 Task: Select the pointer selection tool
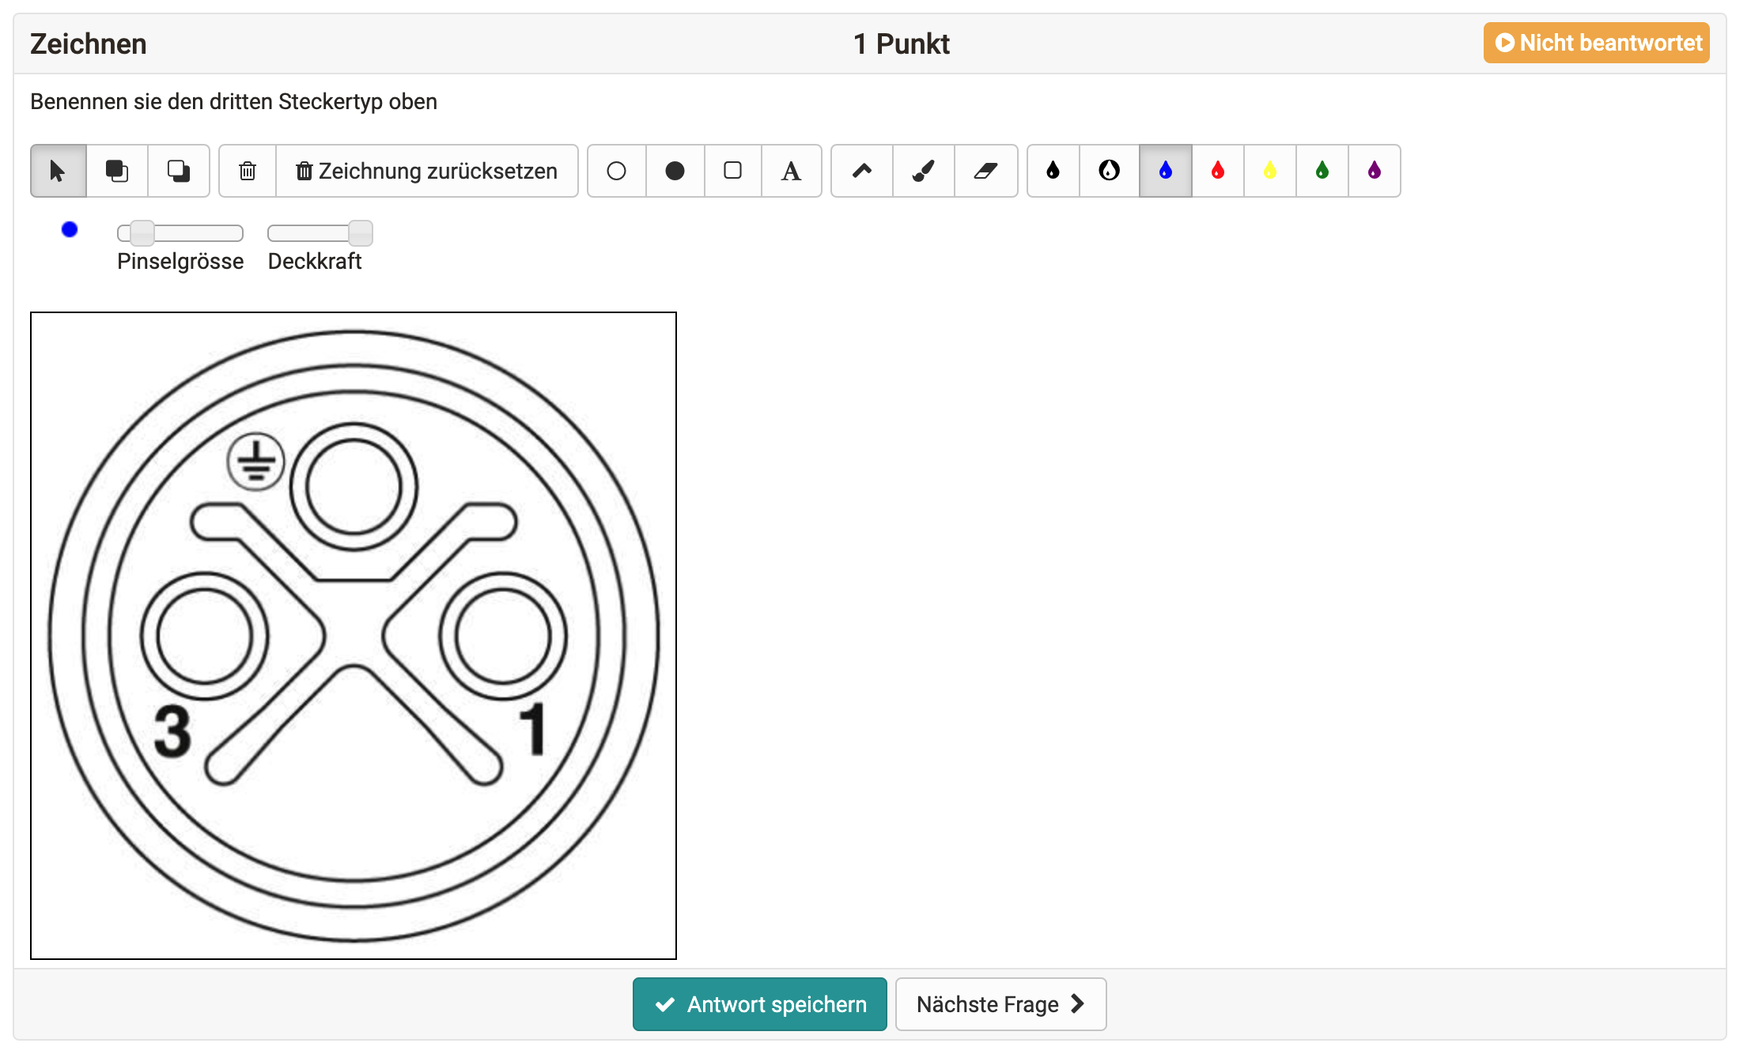coord(58,171)
